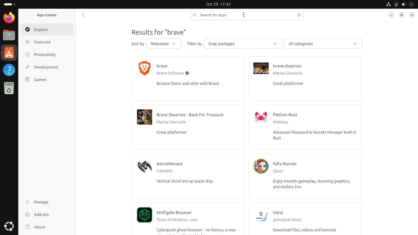This screenshot has height=235, width=418.
Task: Click the Development wrench icon
Action: coord(28,67)
